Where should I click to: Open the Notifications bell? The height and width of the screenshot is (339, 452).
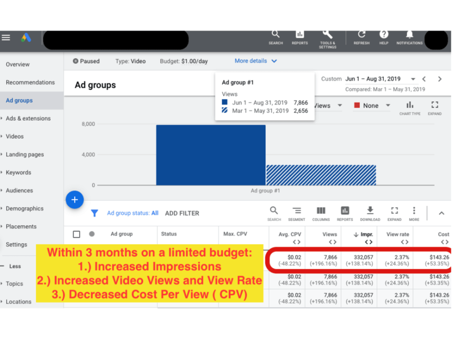tap(410, 38)
